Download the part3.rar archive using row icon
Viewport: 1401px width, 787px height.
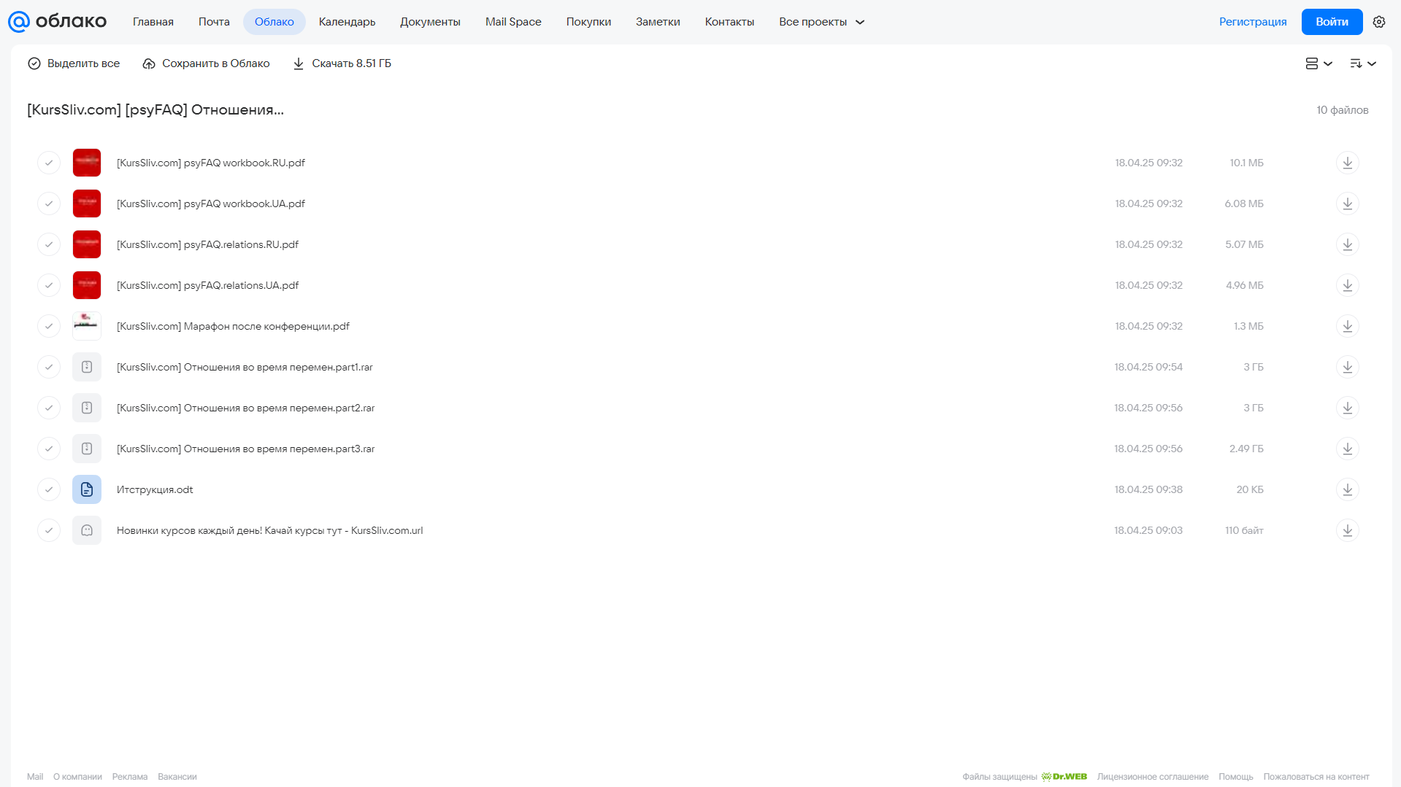coord(1347,449)
